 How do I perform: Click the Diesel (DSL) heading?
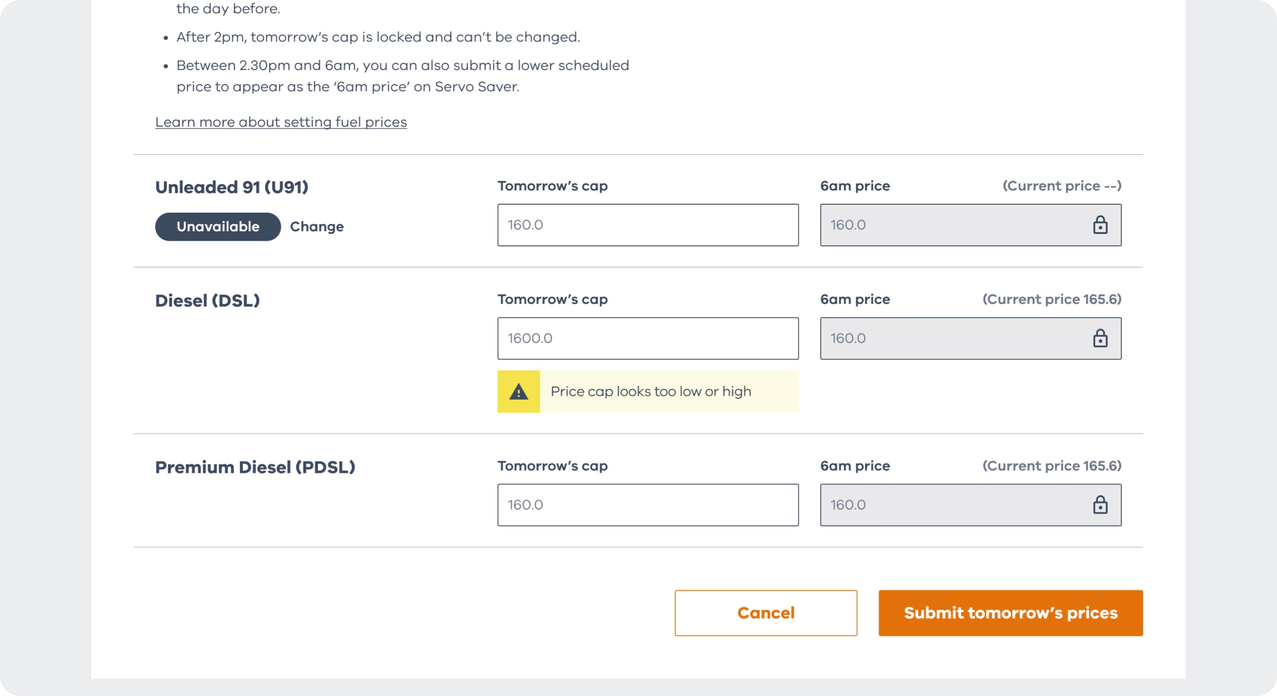(207, 301)
